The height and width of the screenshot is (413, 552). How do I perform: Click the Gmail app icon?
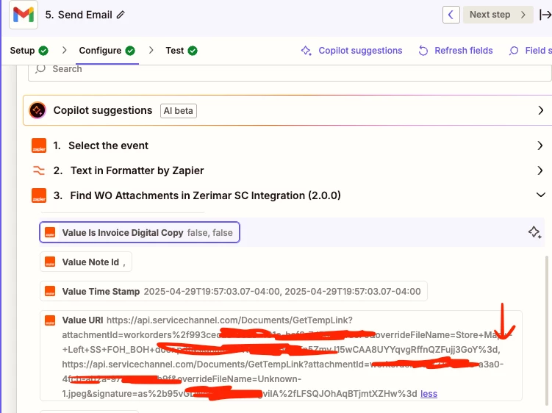point(24,15)
